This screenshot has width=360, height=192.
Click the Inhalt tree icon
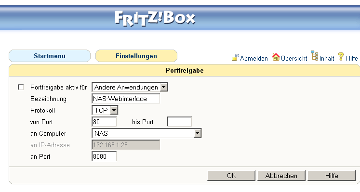315,56
